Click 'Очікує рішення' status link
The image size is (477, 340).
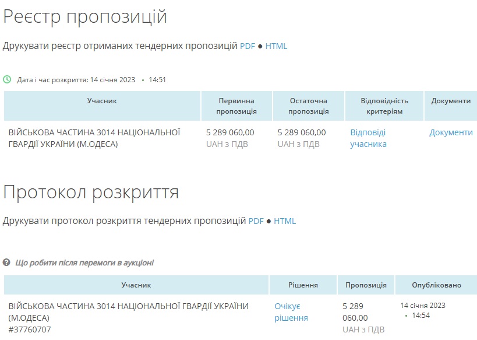pos(291,312)
